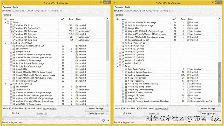Image resolution: width=224 pixels, height=126 pixels.
Task: Check the Android SDK Tools package box
Action: pyautogui.click(x=11, y=25)
